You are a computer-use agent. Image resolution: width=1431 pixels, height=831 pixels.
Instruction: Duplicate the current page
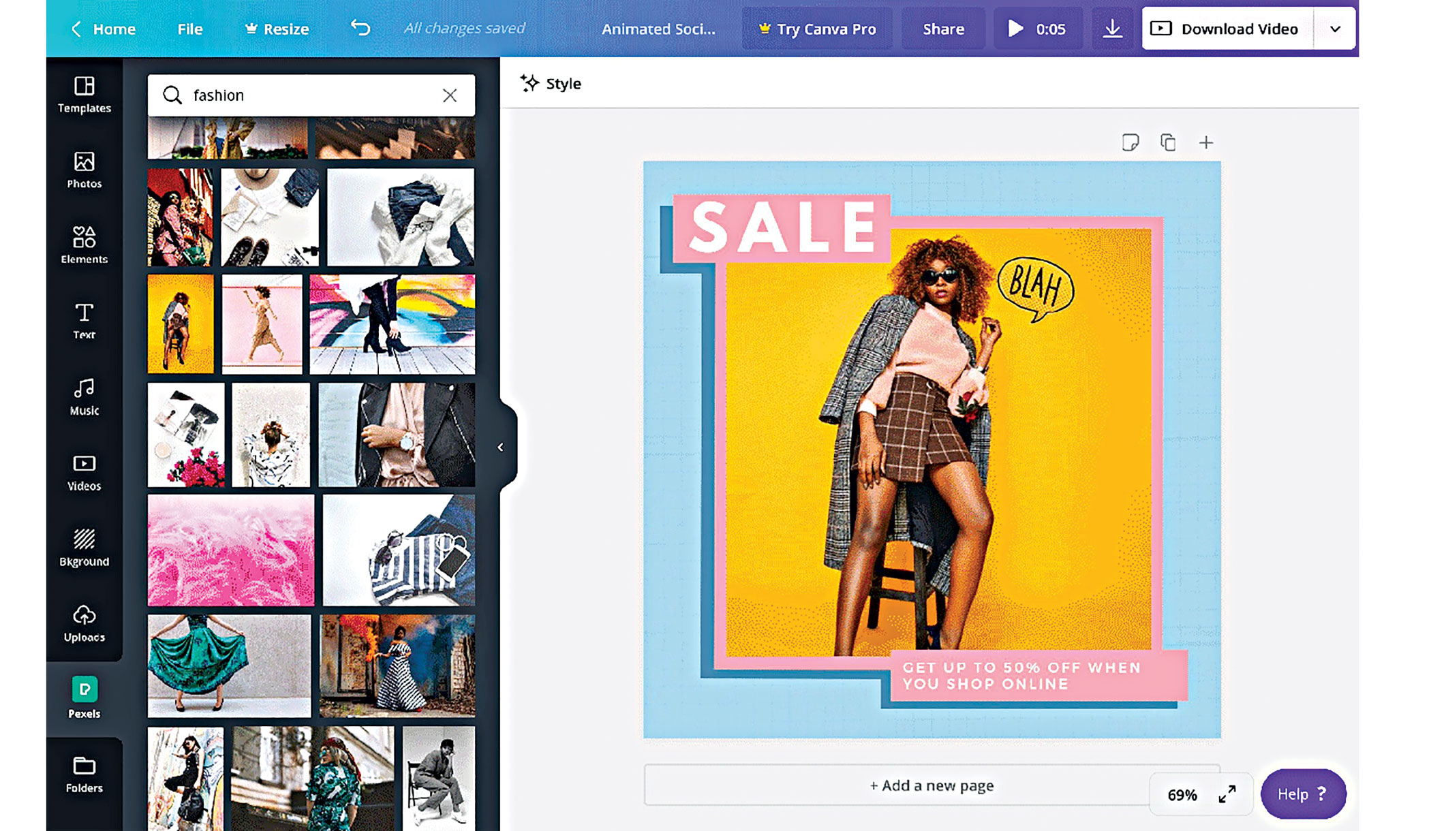point(1168,142)
